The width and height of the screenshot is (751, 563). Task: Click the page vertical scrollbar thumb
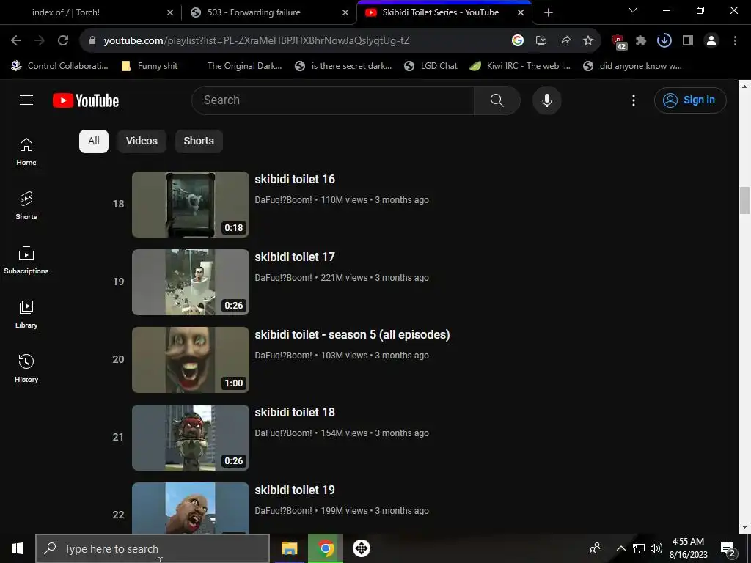744,201
